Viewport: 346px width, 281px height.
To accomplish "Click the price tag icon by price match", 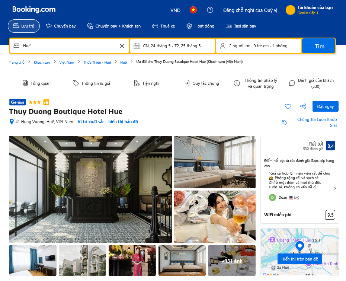I will click(285, 122).
